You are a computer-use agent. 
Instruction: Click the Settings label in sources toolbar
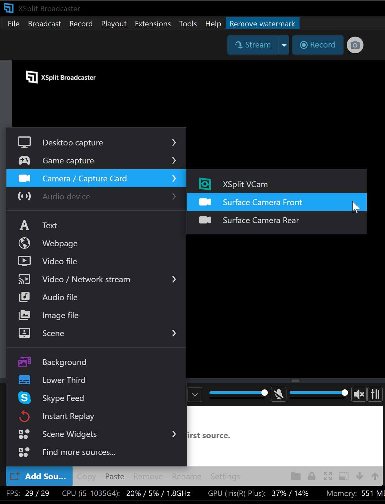click(x=225, y=476)
